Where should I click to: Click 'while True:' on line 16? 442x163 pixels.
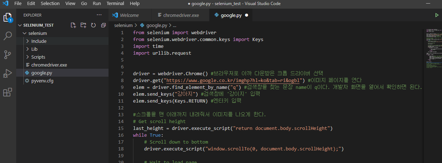pyautogui.click(x=148, y=135)
